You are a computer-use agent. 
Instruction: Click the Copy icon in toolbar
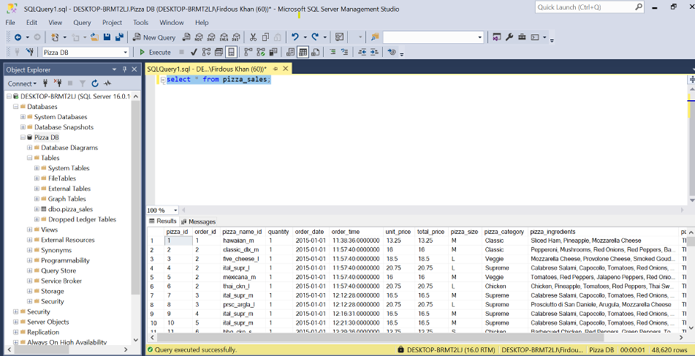[265, 37]
